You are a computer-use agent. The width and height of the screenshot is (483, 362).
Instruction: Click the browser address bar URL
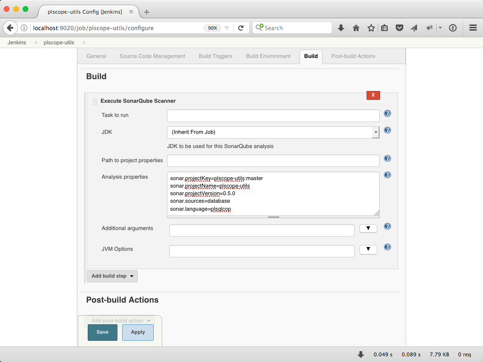pos(93,28)
